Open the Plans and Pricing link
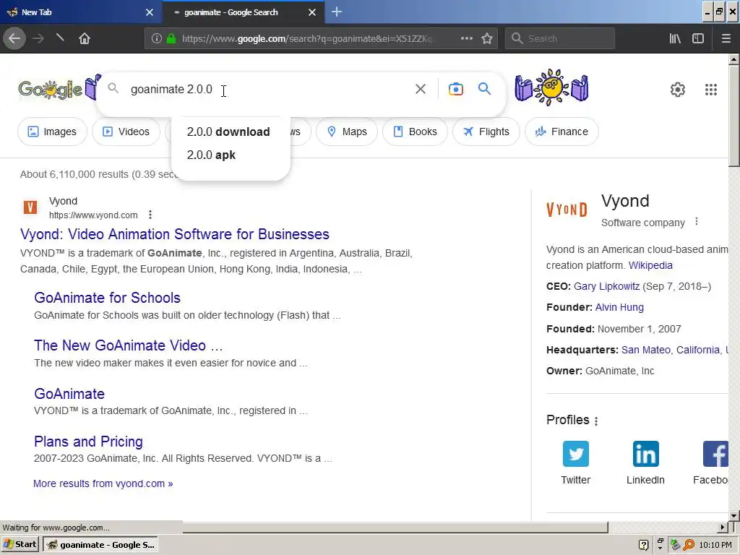740x555 pixels. coord(88,442)
